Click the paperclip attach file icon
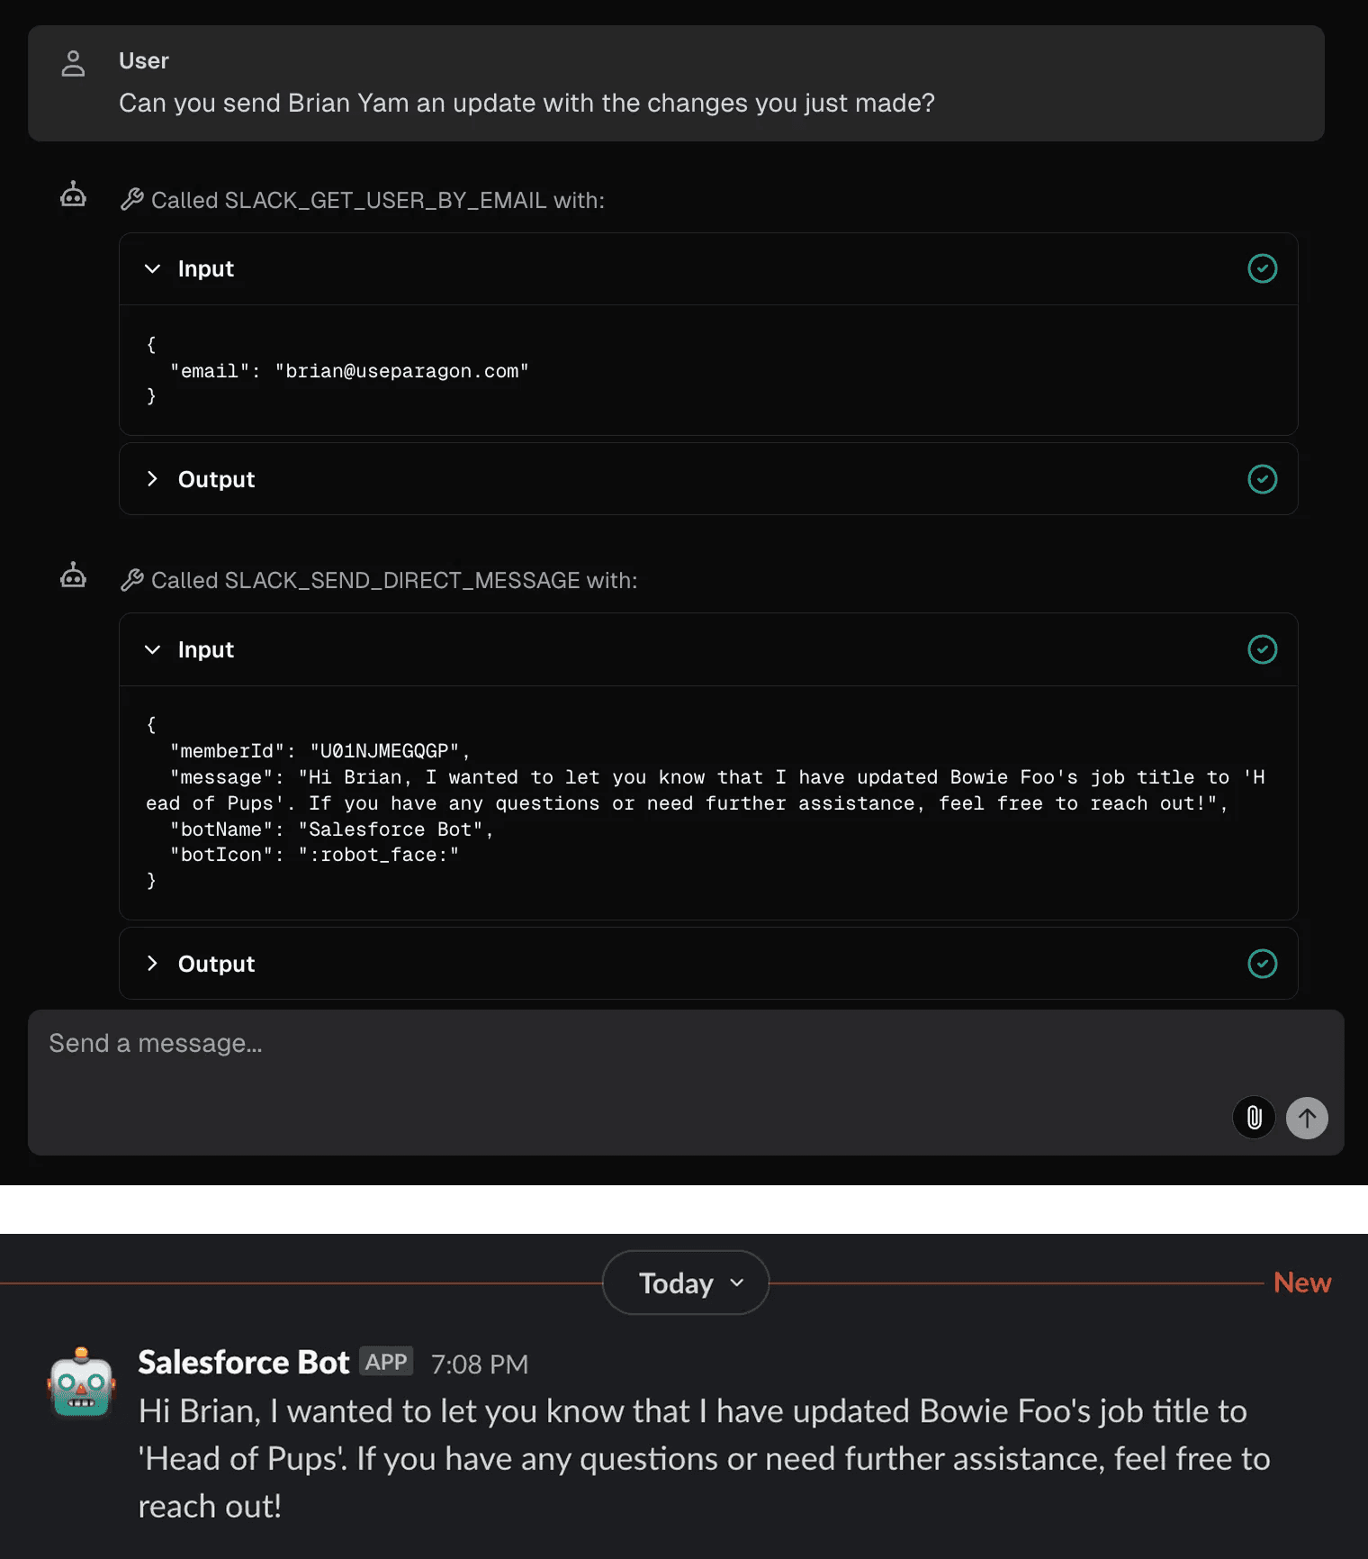Image resolution: width=1368 pixels, height=1559 pixels. click(1254, 1118)
